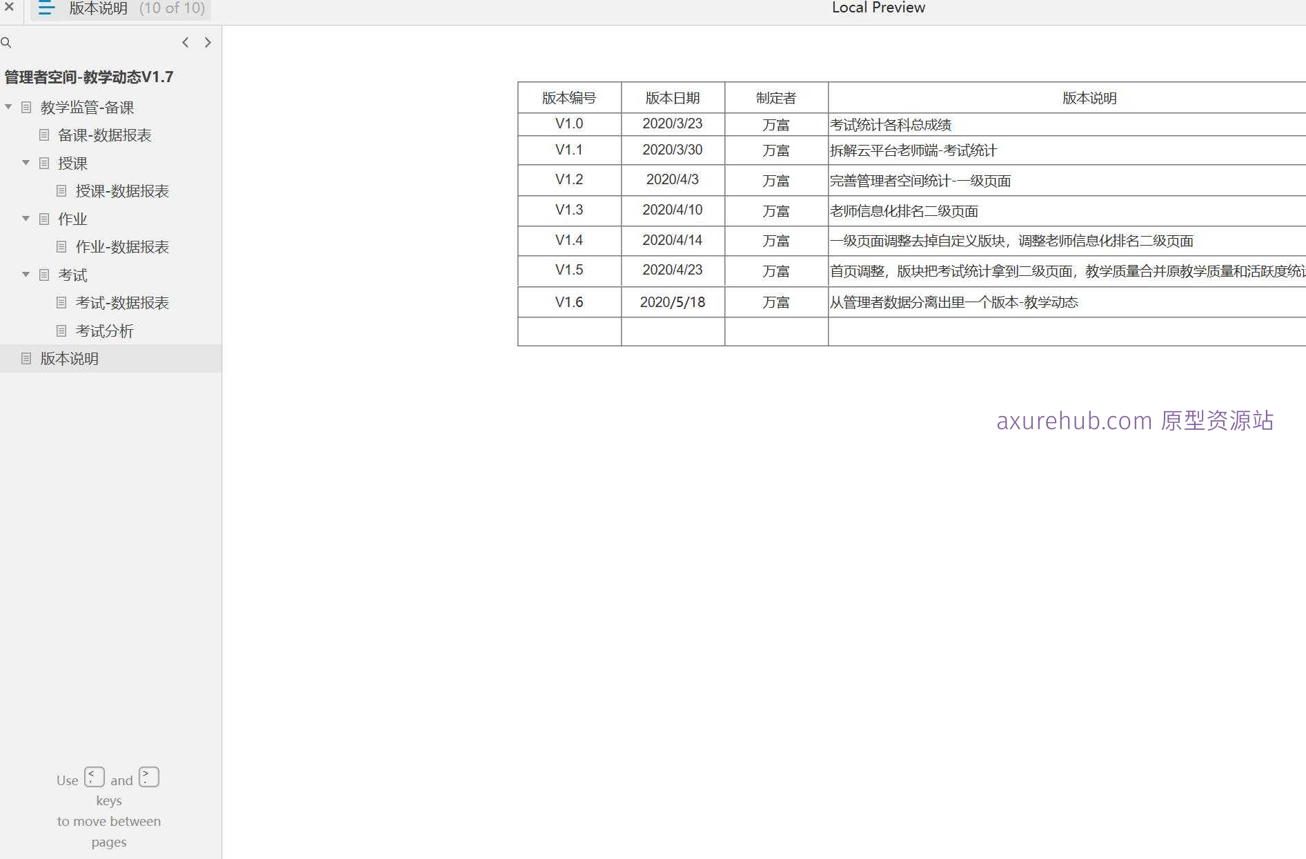Screen dimensions: 1306x859
Task: Click date cell 2020/5/18
Action: [x=673, y=302]
